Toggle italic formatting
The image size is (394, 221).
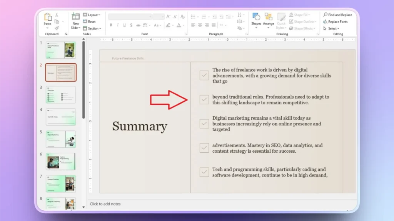pyautogui.click(x=118, y=25)
